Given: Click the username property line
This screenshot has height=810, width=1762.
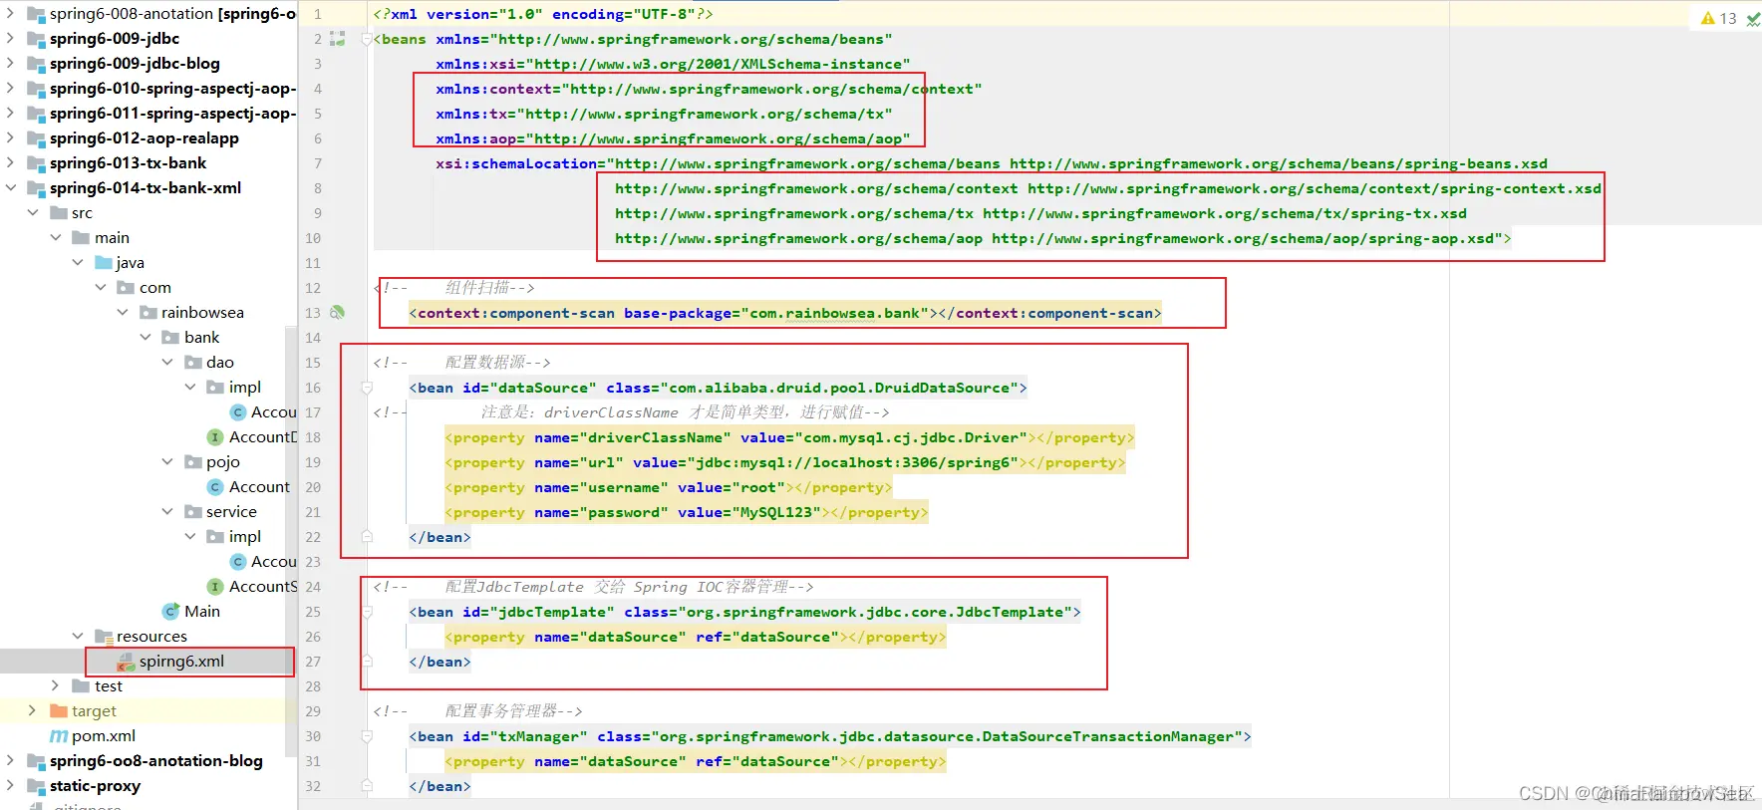Looking at the screenshot, I should tap(669, 487).
